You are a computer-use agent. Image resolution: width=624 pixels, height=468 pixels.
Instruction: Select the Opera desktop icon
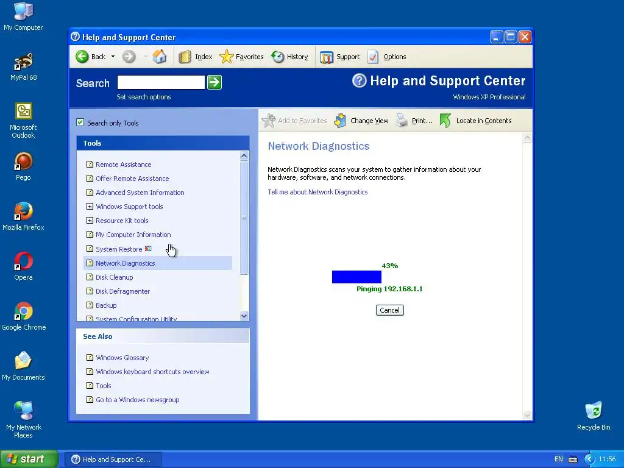tap(23, 266)
